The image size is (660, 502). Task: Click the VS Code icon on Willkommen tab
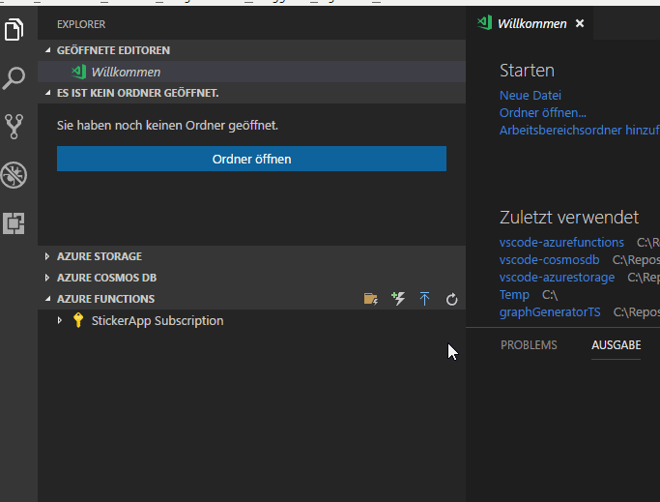coord(484,23)
